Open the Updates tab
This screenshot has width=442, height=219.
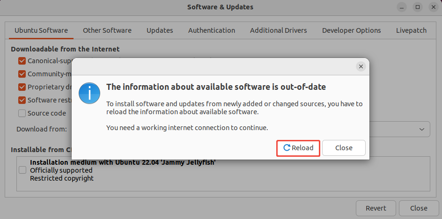[160, 30]
